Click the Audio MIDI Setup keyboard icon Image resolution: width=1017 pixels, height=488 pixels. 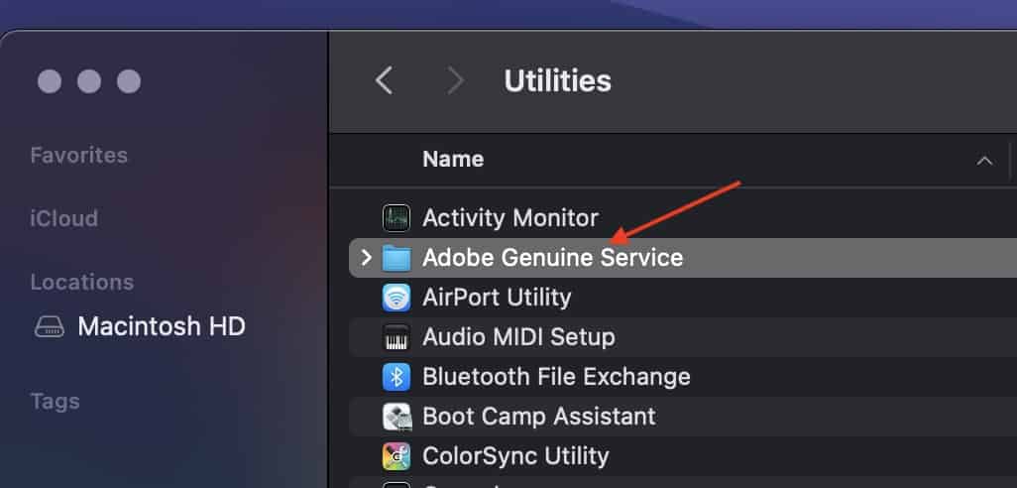point(396,337)
